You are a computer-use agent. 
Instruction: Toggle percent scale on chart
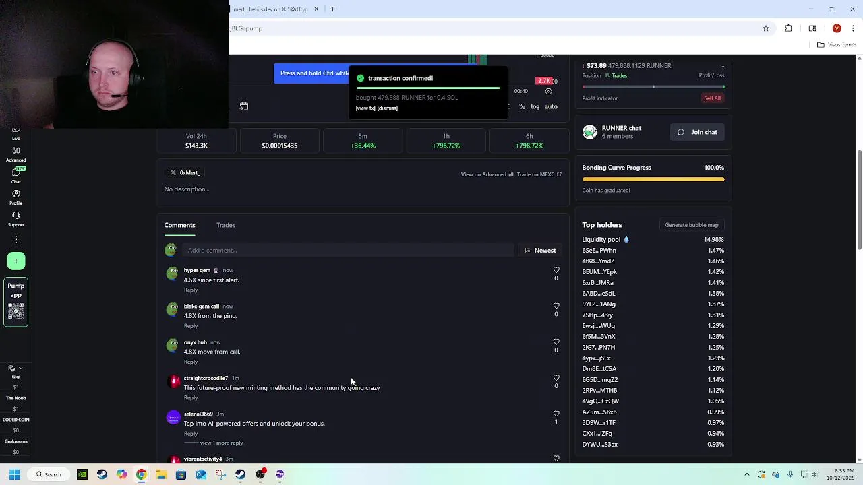[x=522, y=106]
